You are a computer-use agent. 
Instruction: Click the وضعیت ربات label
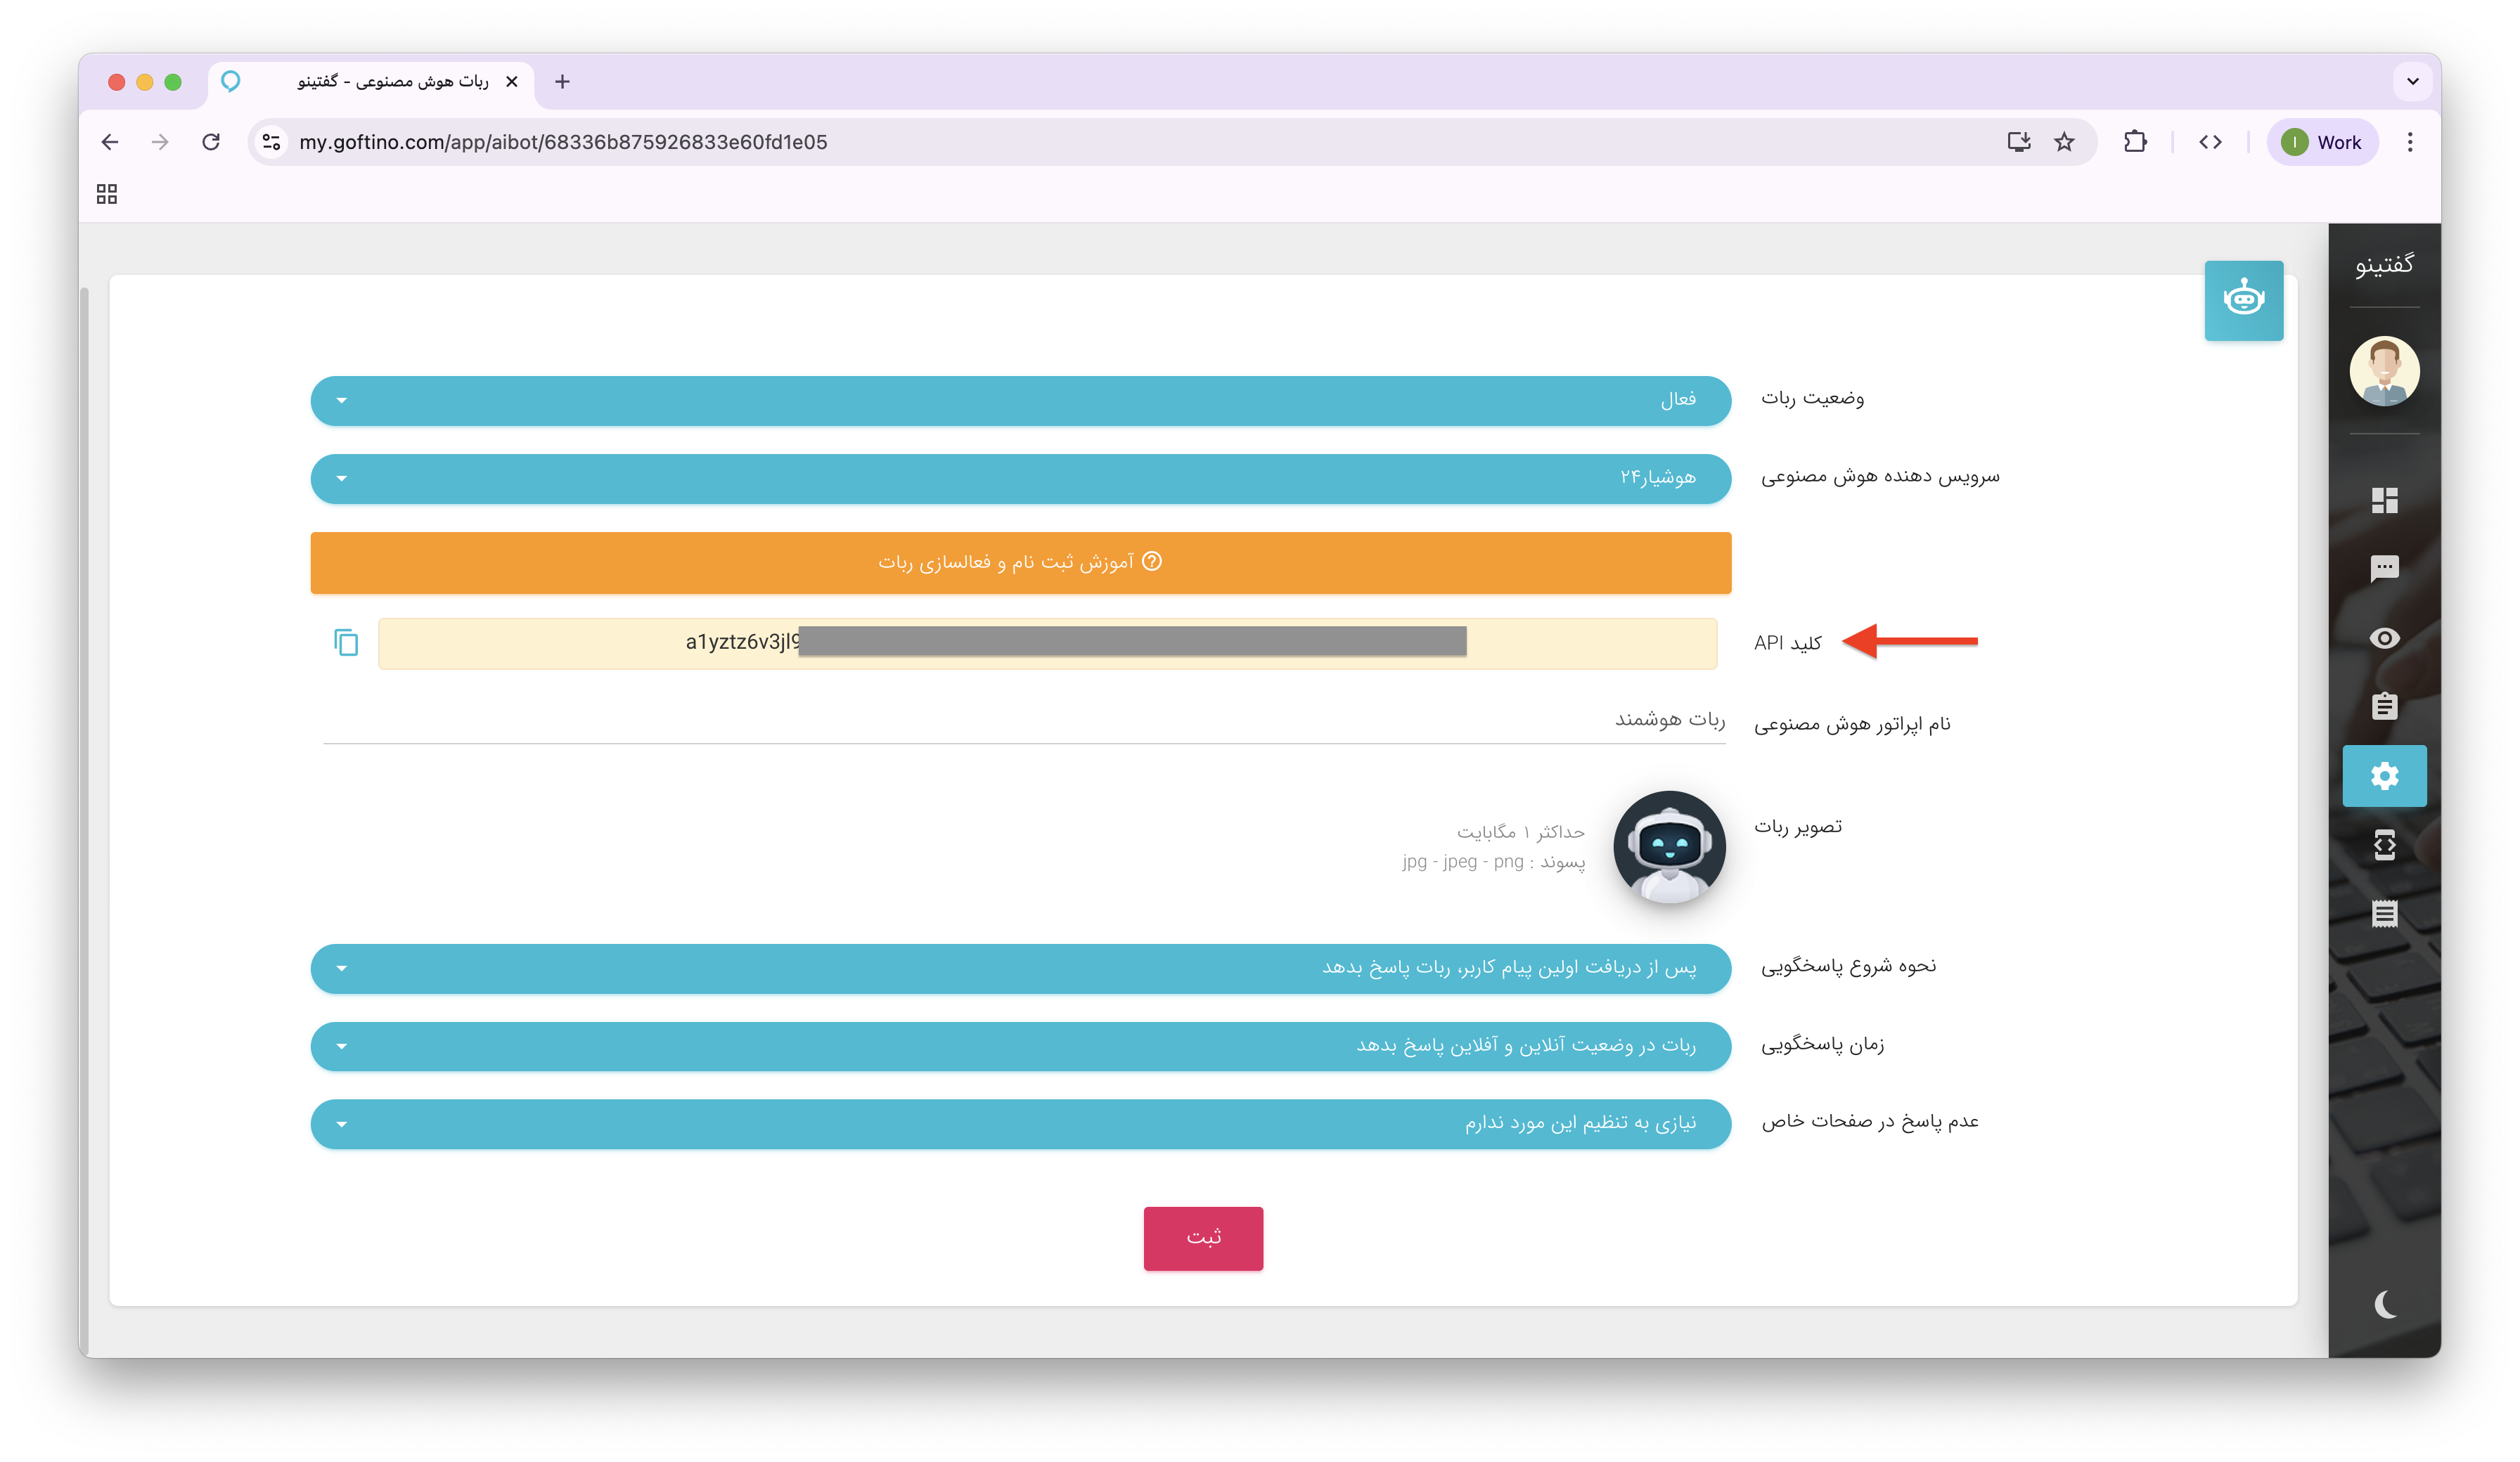[1812, 399]
